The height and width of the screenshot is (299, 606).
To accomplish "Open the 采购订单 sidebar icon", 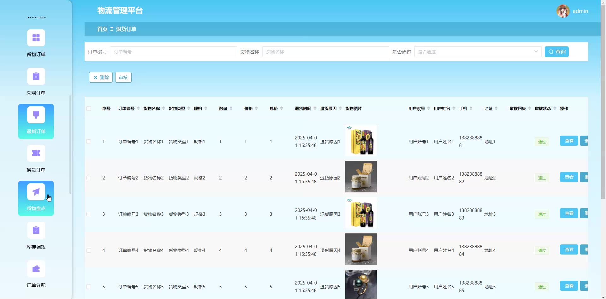I will [36, 77].
